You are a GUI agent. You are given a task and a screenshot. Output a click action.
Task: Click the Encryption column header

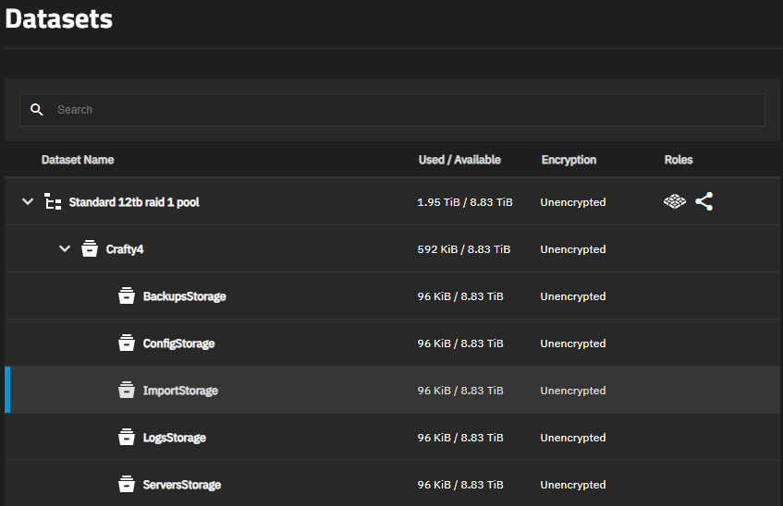[x=569, y=160]
